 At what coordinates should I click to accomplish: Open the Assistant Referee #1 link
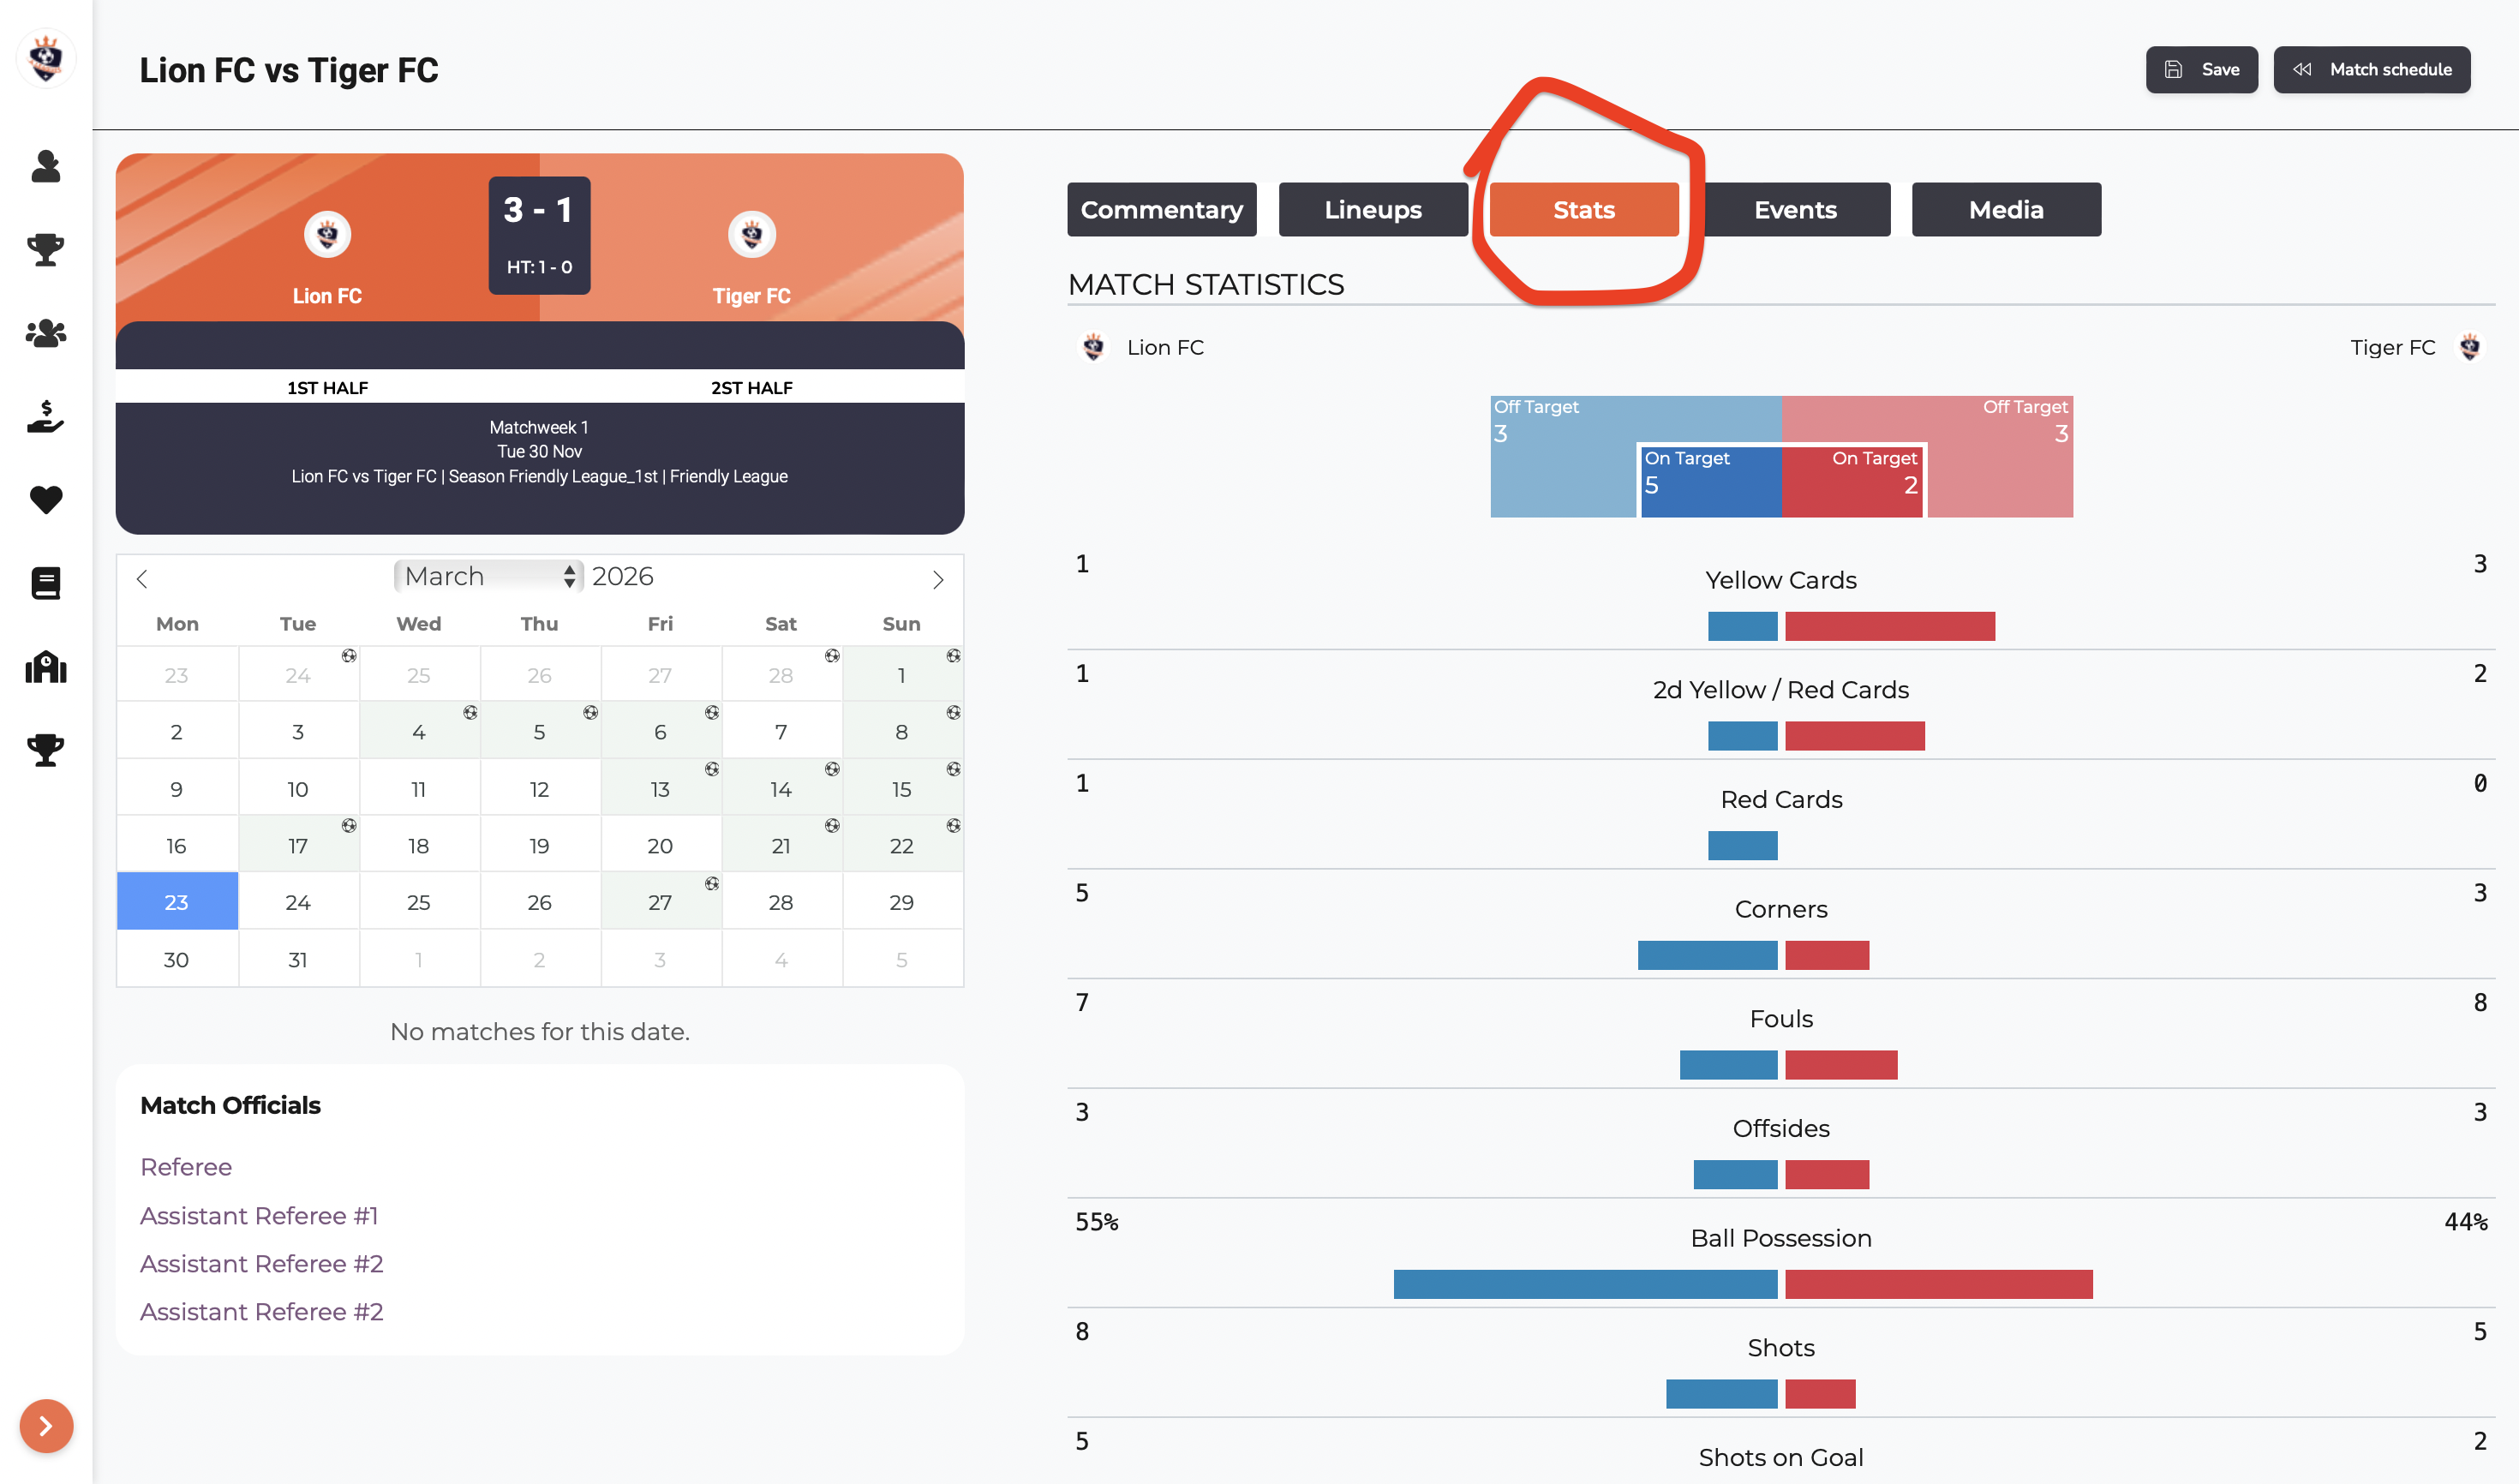click(259, 1216)
